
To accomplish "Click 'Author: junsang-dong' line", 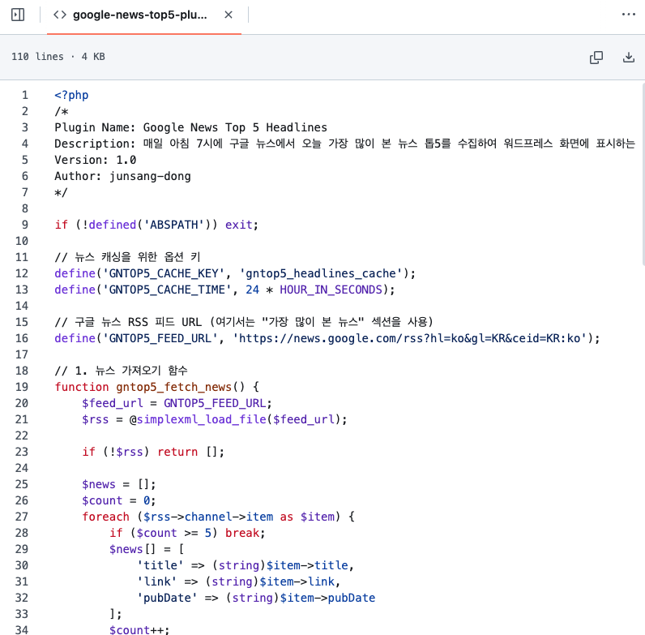I will pyautogui.click(x=122, y=176).
